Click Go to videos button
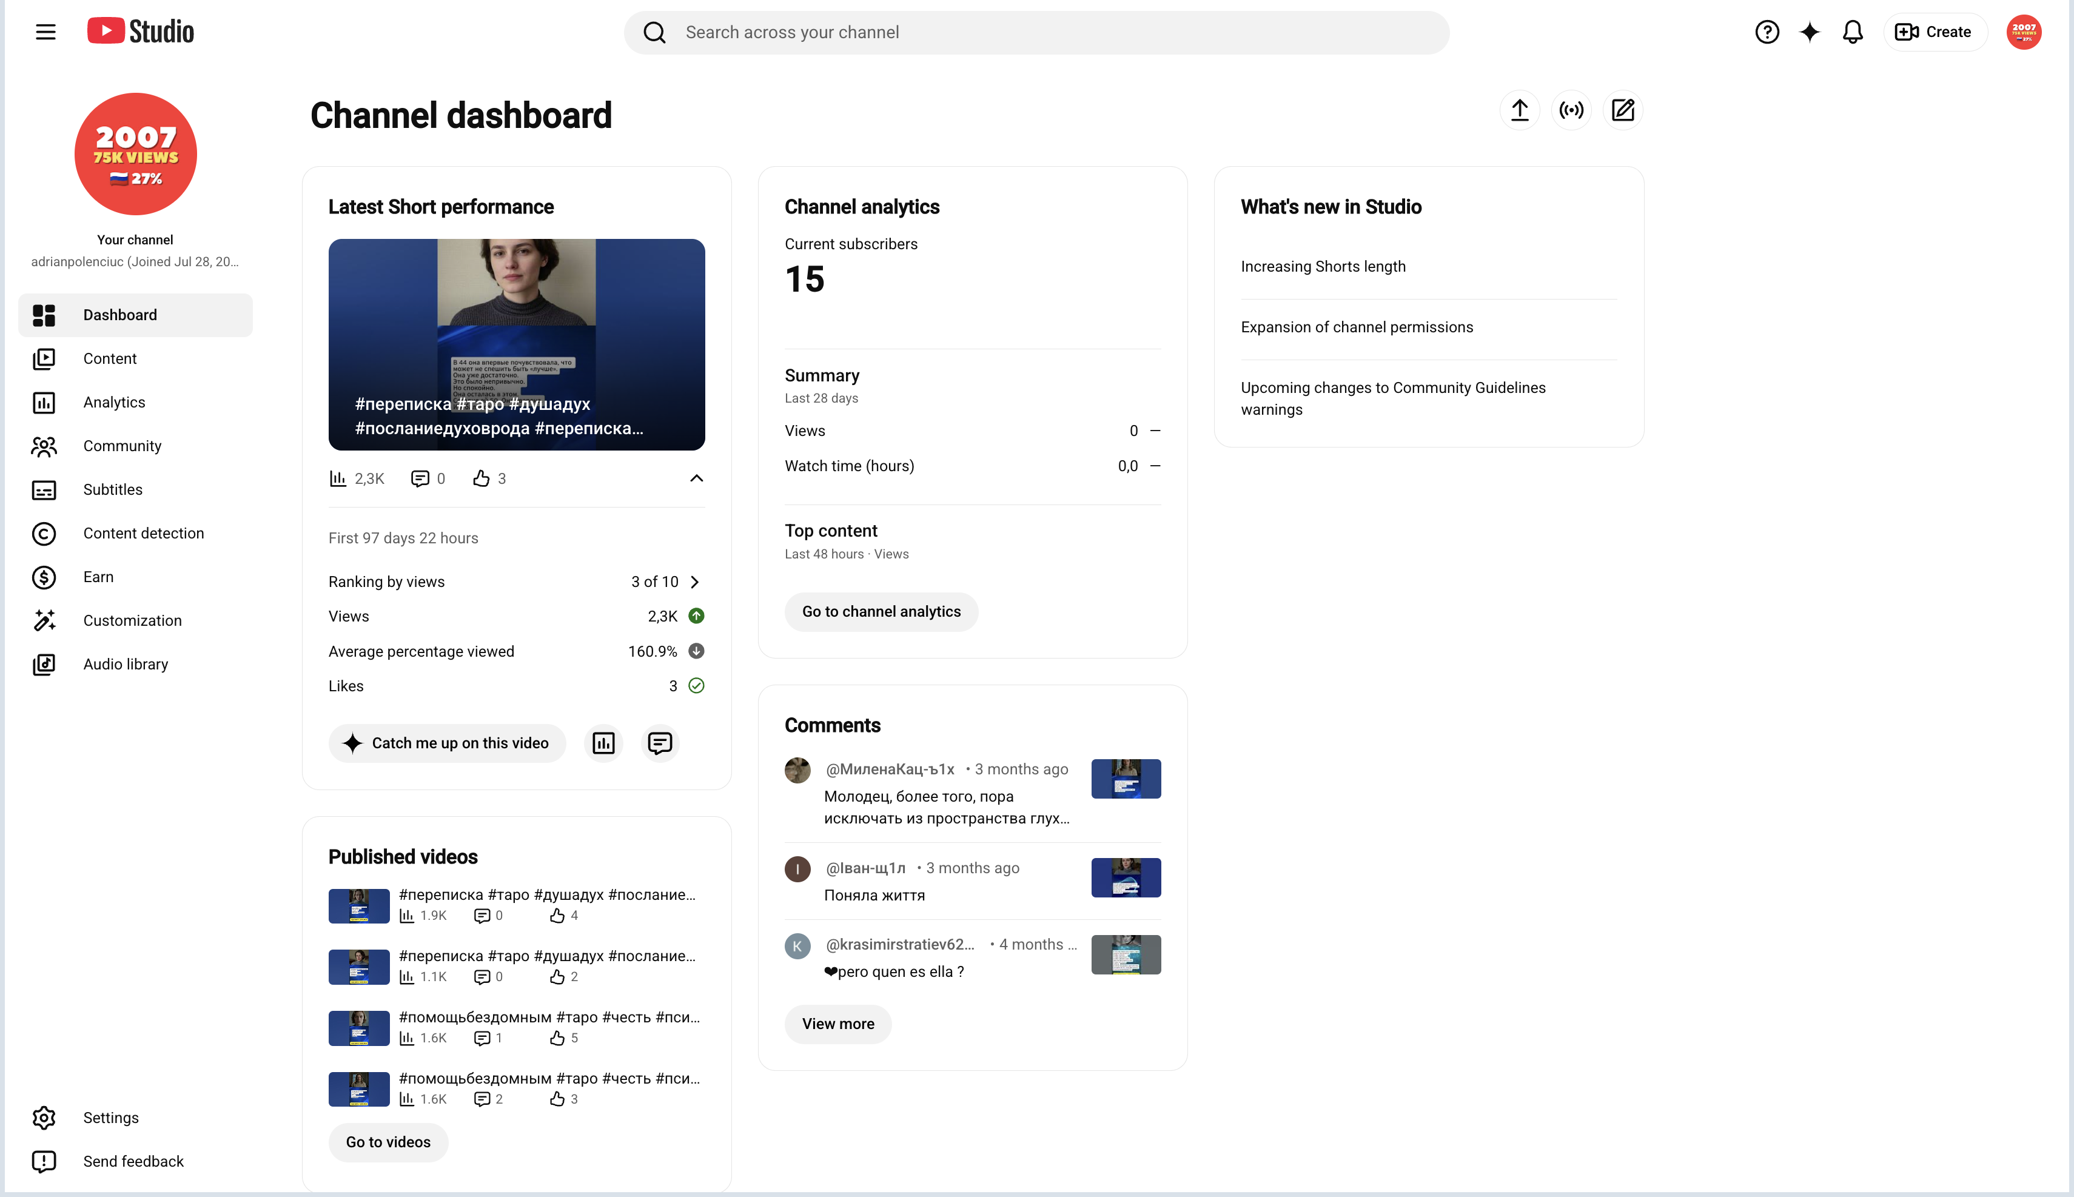Screen dimensions: 2074x1197 [x=388, y=1142]
